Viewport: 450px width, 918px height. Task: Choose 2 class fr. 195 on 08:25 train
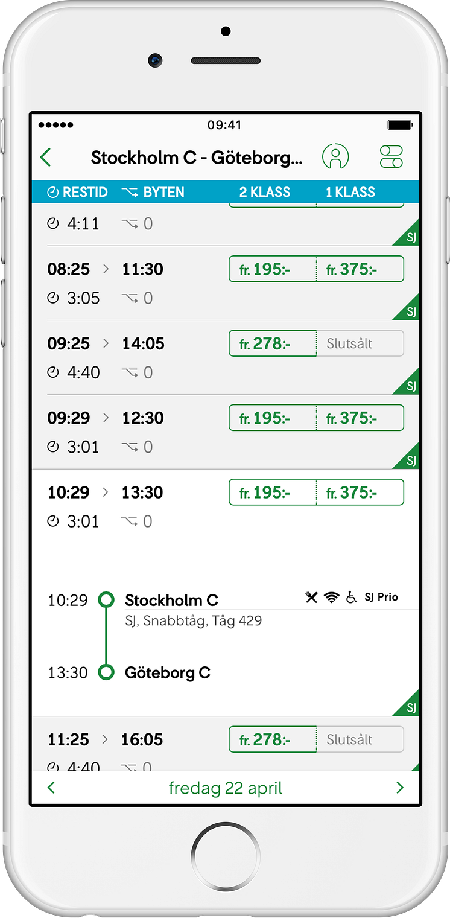272,269
